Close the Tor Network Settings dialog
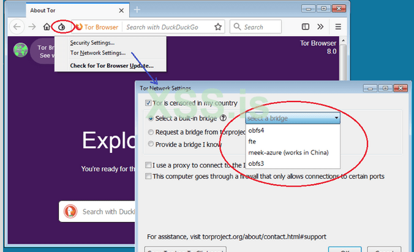Screen dimensions: 414x252 click(401, 88)
